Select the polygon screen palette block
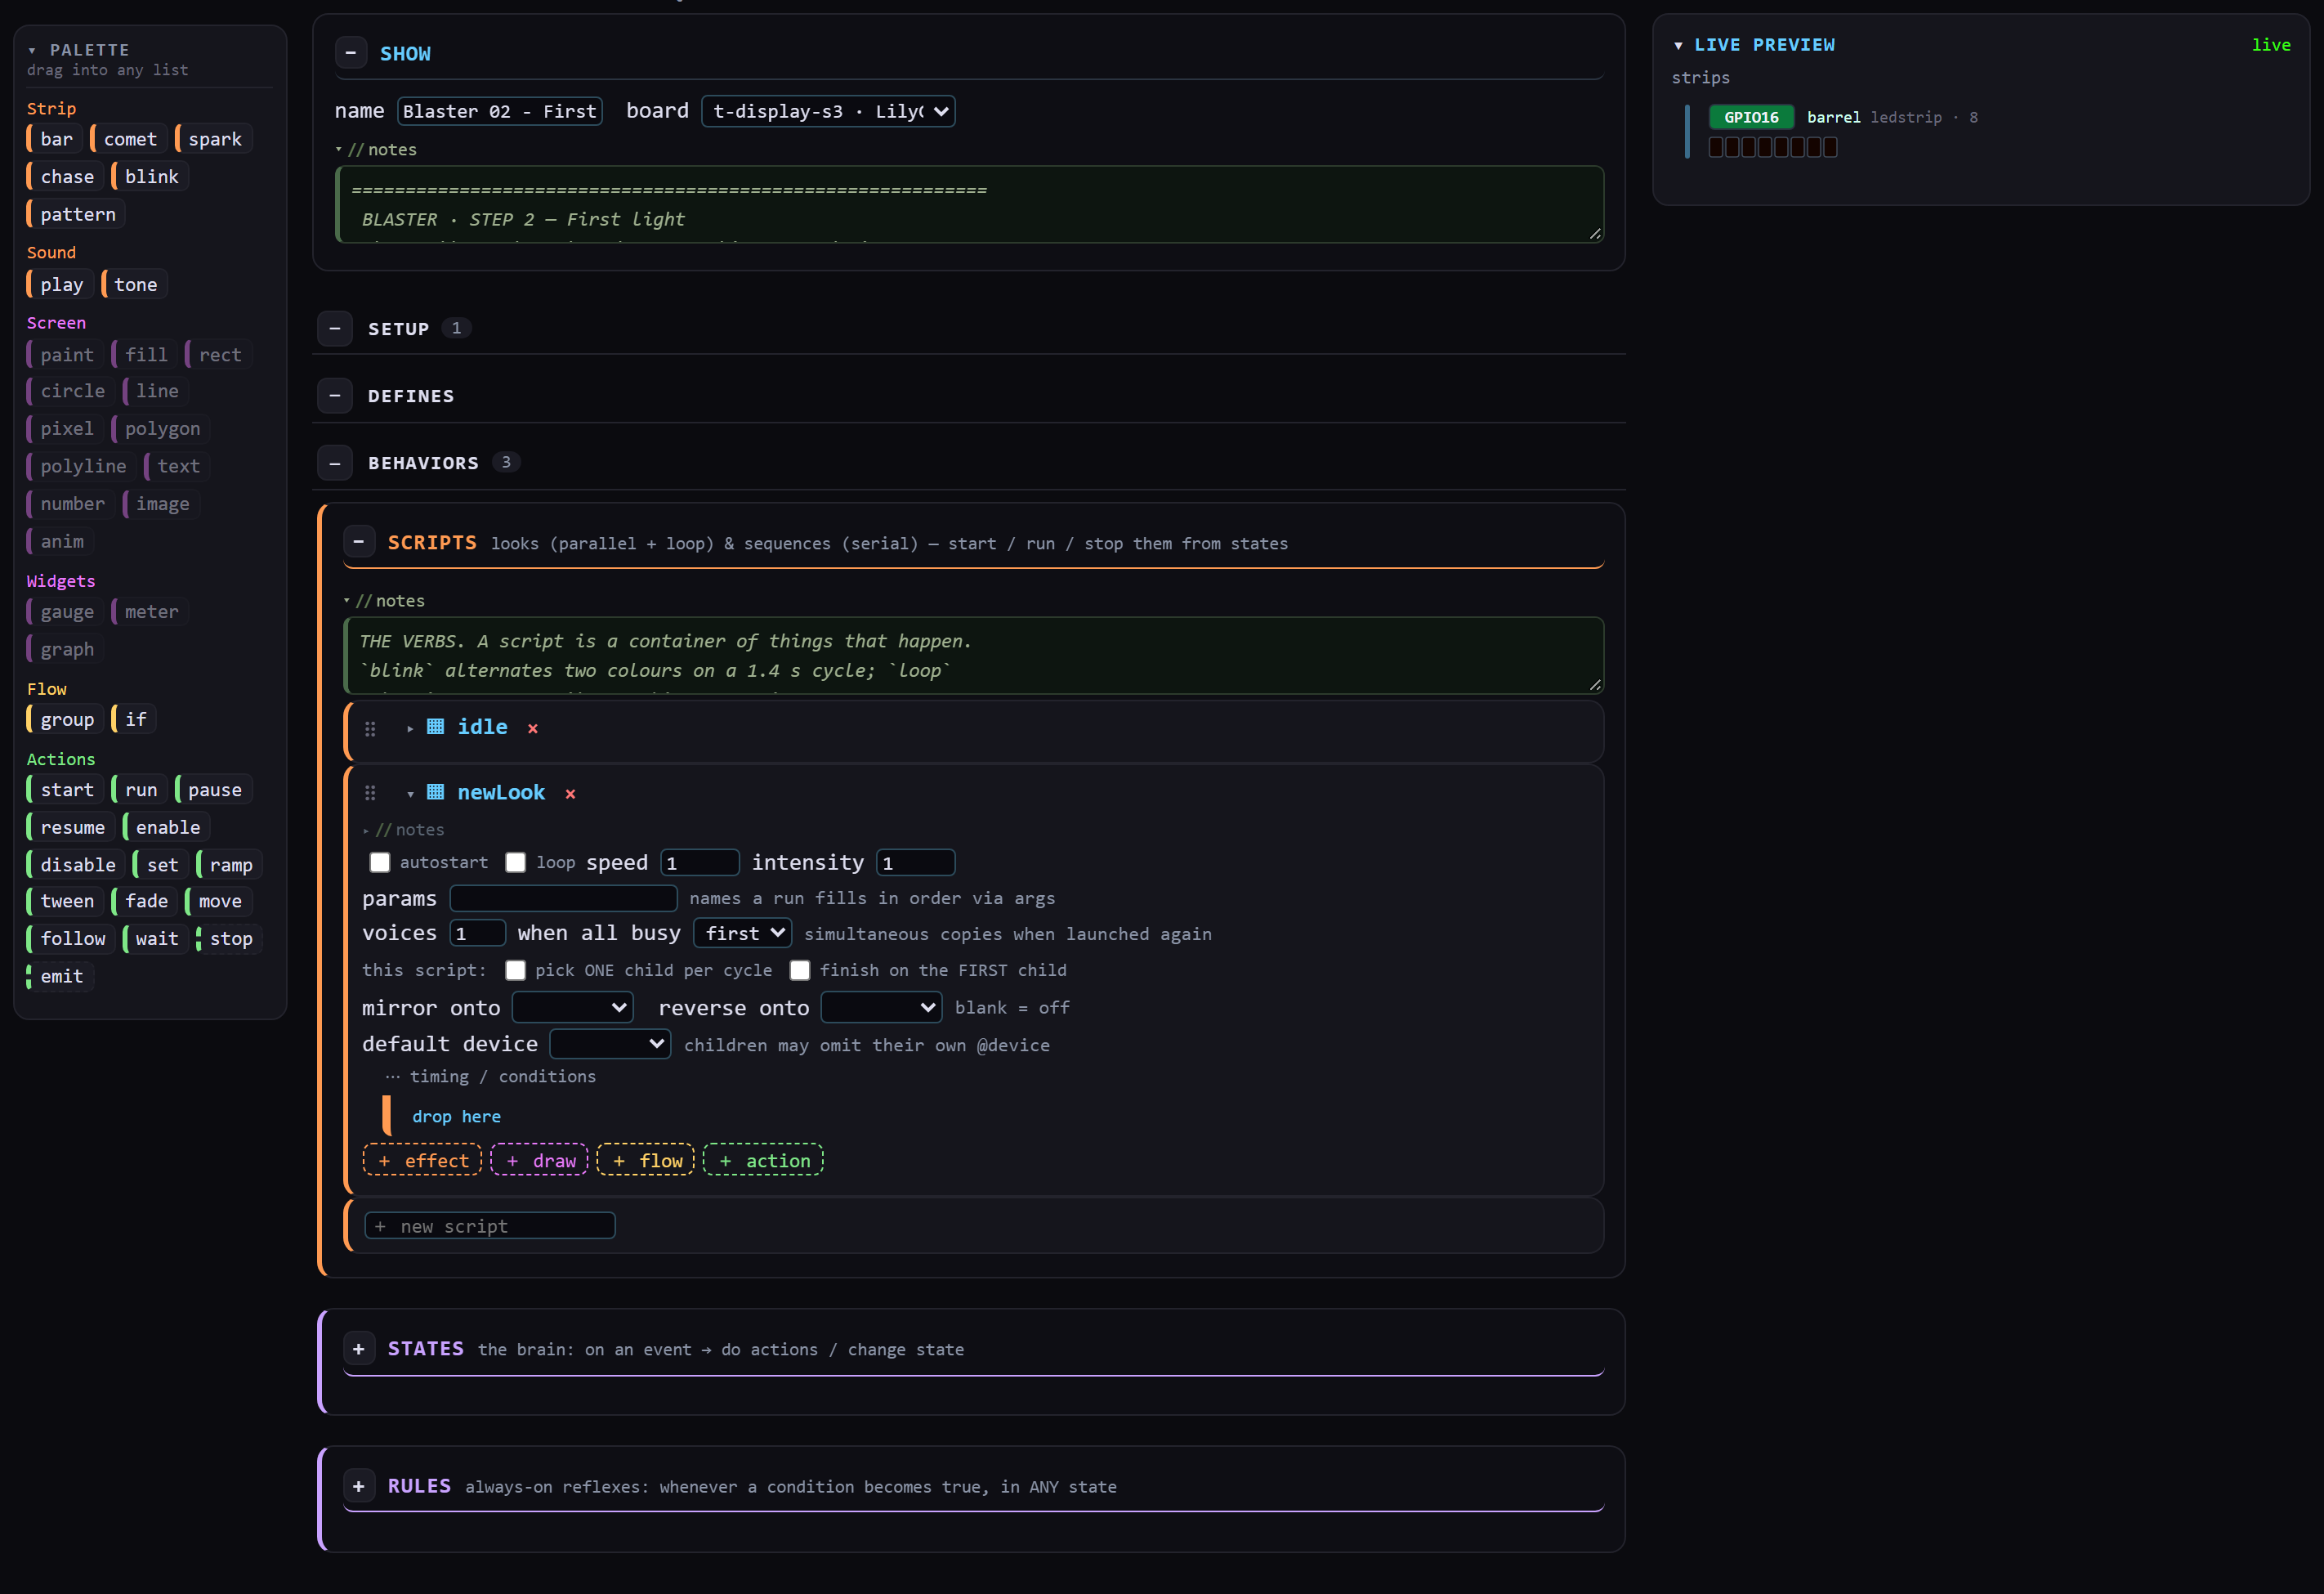Viewport: 2324px width, 1594px height. point(160,428)
